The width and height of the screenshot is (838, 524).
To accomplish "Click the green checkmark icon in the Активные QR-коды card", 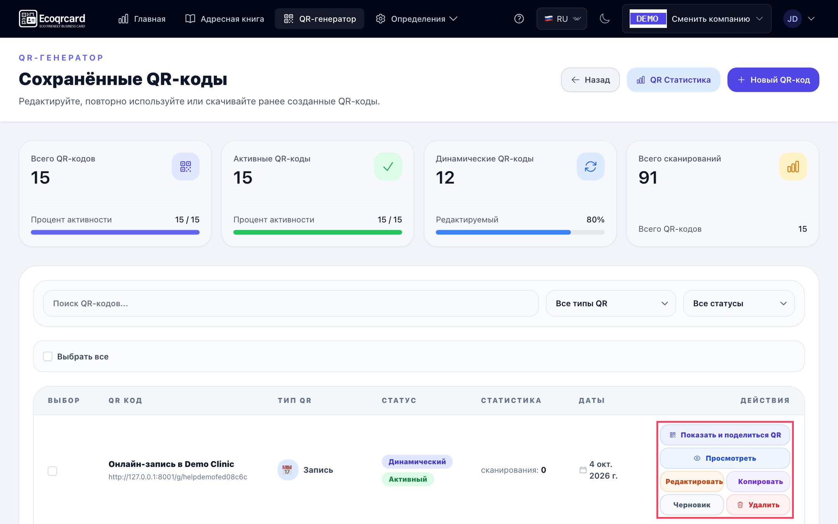I will click(388, 167).
